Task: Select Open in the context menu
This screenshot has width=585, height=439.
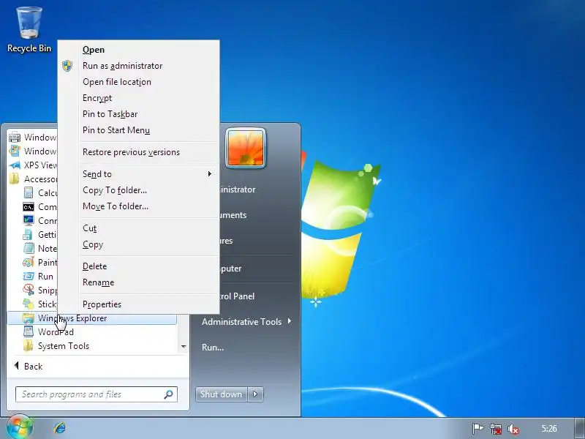Action: [94, 50]
